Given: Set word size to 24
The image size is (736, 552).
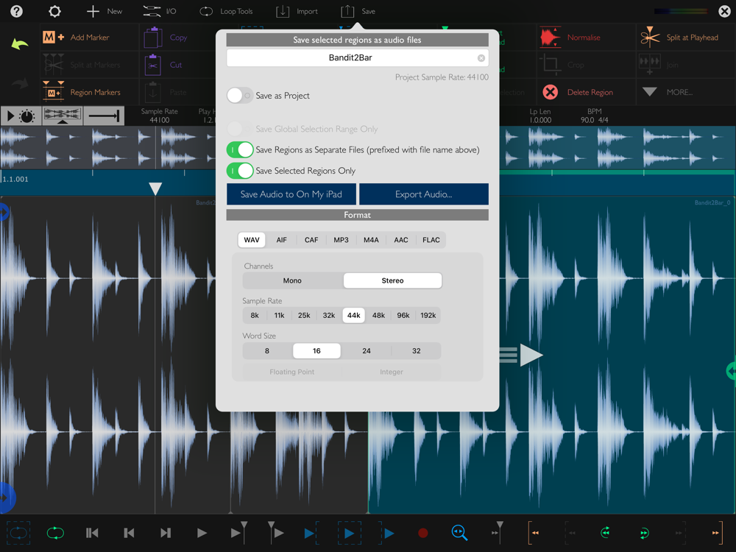Looking at the screenshot, I should point(367,350).
